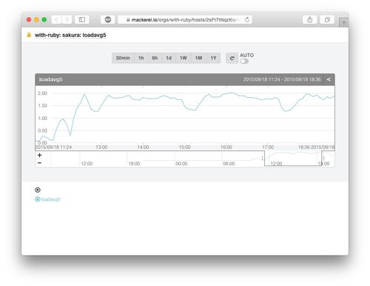This screenshot has height=286, width=370.
Task: Set the graph range to 6h
Action: coord(155,58)
